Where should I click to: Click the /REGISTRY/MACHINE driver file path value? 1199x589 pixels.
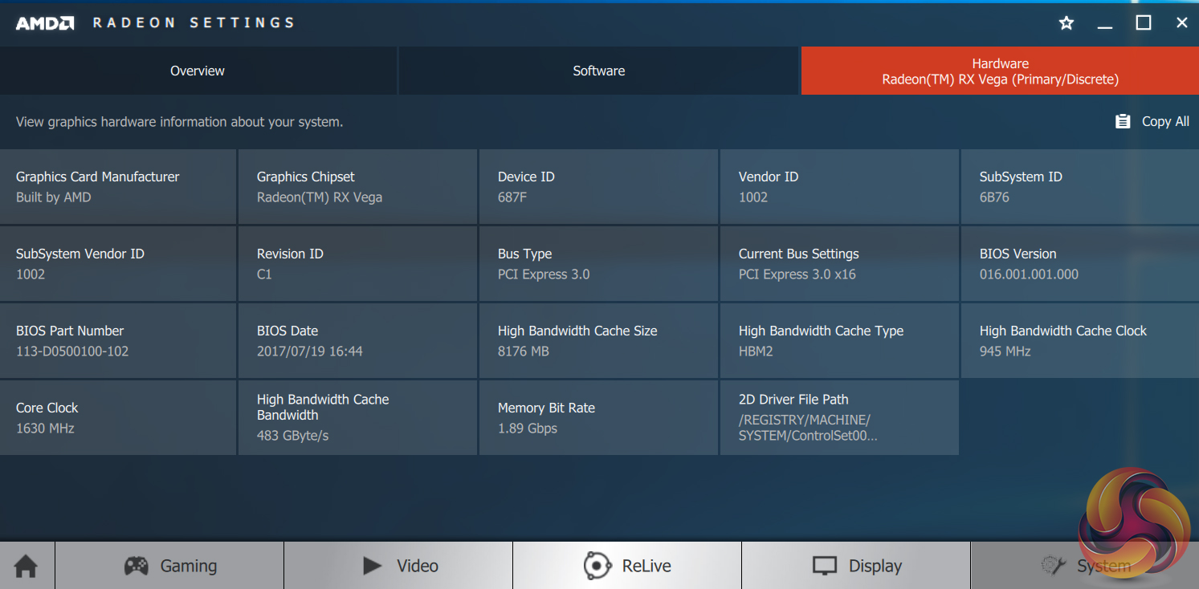(x=808, y=428)
